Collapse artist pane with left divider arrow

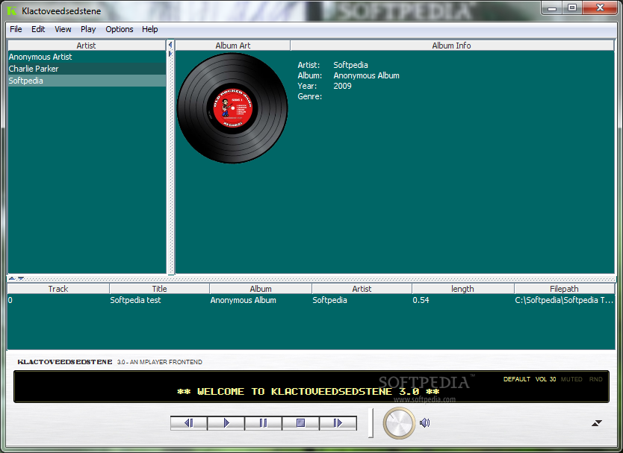coord(170,45)
